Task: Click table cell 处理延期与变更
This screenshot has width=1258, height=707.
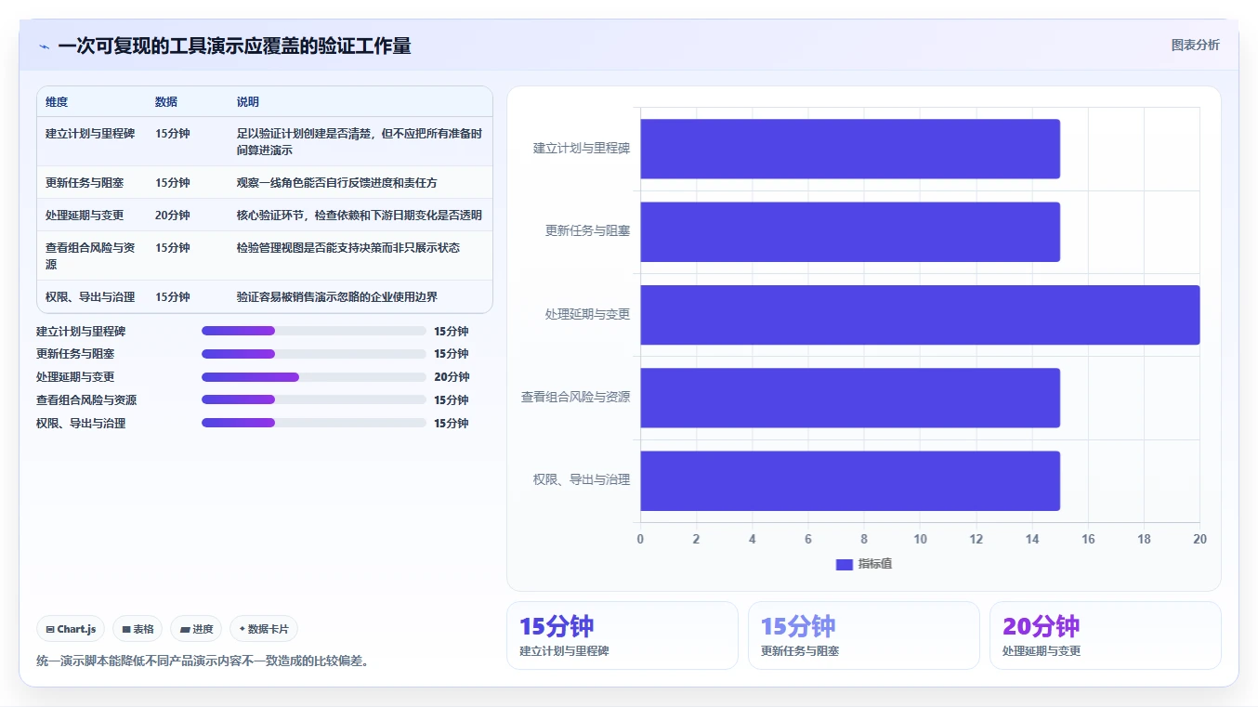Action: pos(85,216)
